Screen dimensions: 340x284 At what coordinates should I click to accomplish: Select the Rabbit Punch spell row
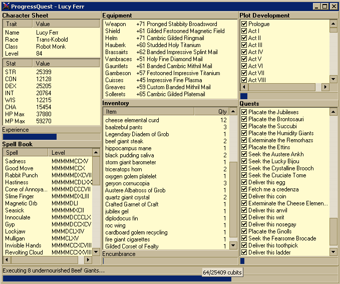pyautogui.click(x=48, y=175)
